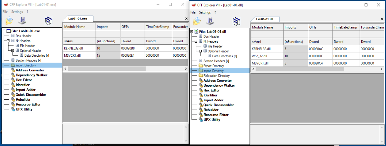Click Open file icon in Lab01-01.dll window
The image size is (386, 146).
click(x=197, y=21)
